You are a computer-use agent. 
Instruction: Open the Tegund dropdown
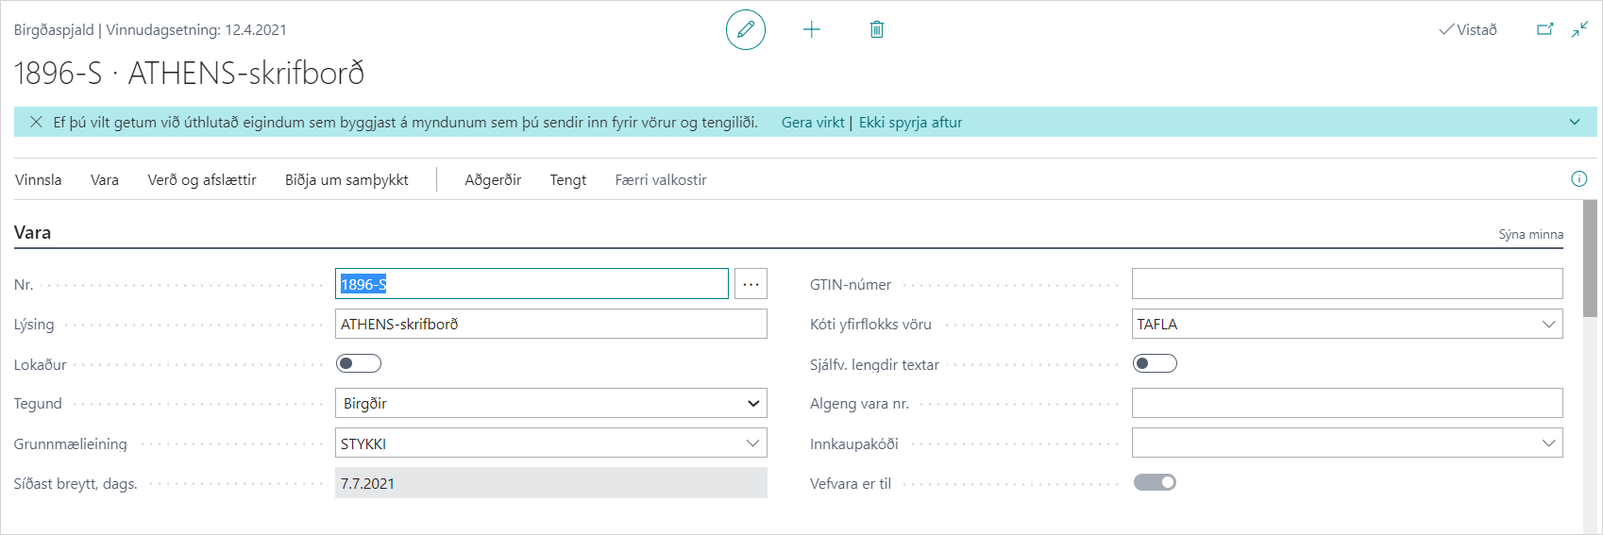click(x=550, y=403)
